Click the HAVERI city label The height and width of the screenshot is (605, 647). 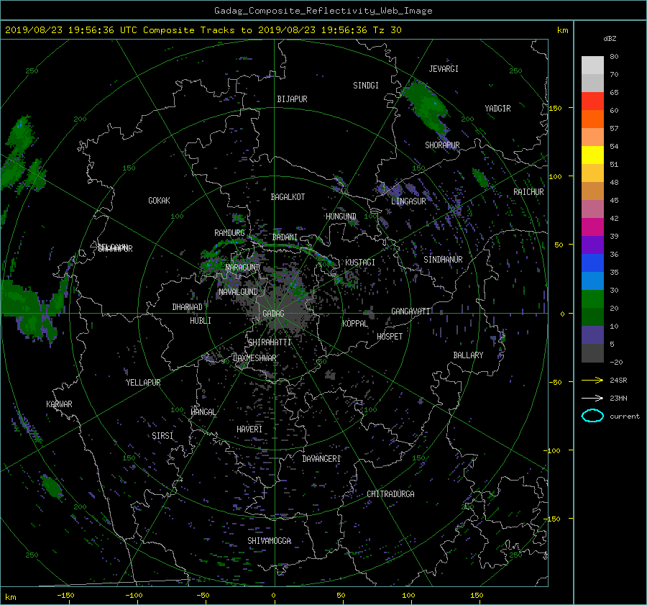pos(249,429)
